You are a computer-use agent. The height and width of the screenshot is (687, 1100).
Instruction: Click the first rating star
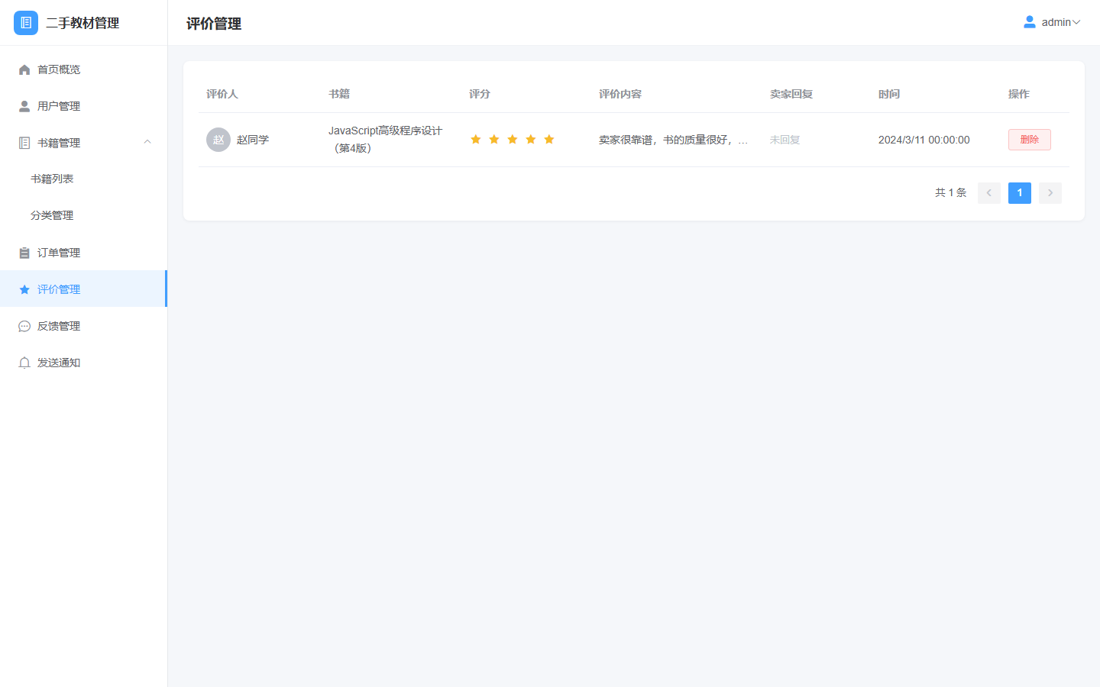[x=476, y=139]
